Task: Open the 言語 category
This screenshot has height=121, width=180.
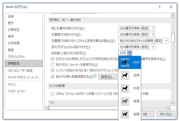Action: click(24, 50)
